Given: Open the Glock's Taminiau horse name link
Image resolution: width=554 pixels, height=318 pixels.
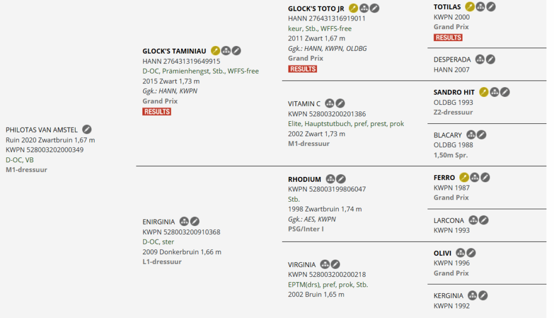Looking at the screenshot, I should pos(174,51).
